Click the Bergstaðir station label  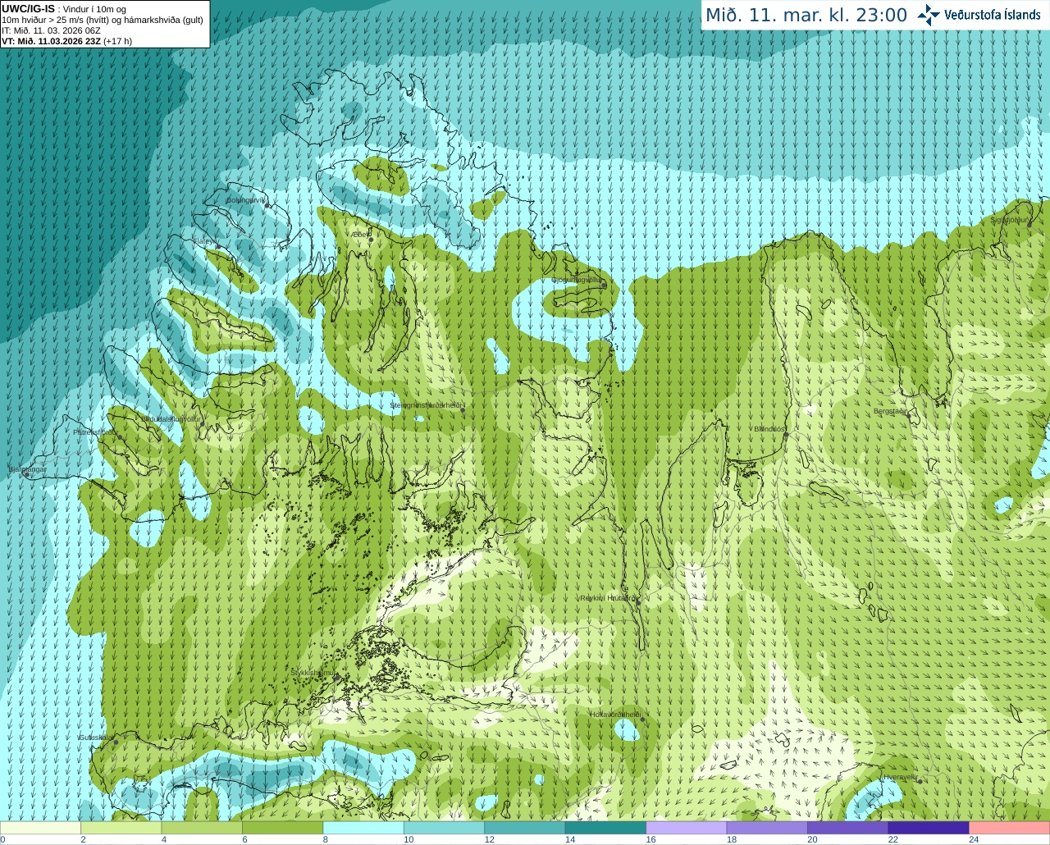coord(890,411)
